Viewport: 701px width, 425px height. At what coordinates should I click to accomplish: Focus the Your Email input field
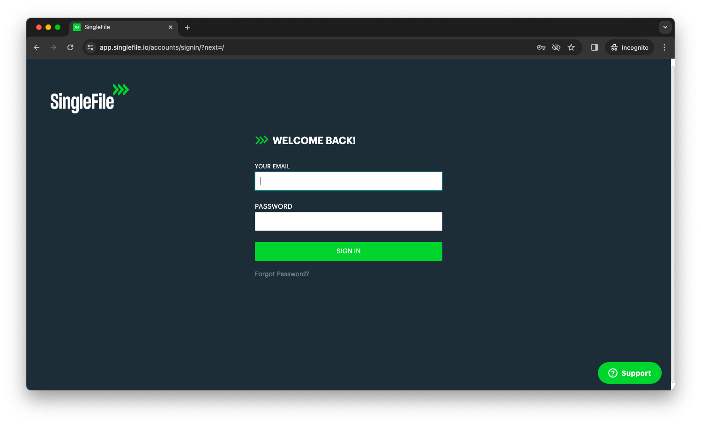[349, 181]
